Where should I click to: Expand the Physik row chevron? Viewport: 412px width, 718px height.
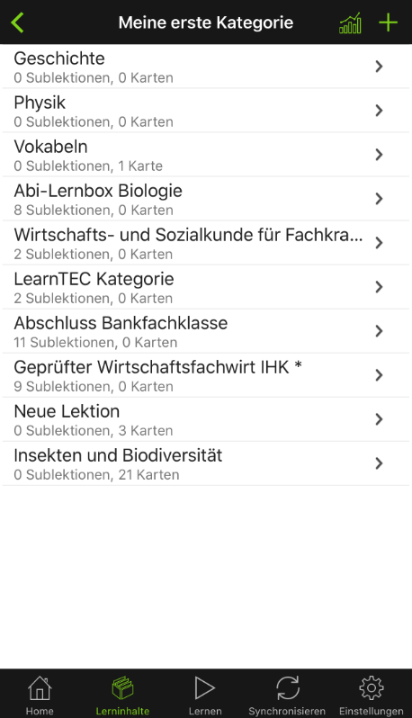[x=379, y=111]
